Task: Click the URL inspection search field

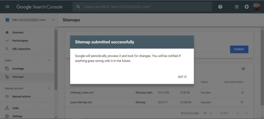Action: pyautogui.click(x=142, y=7)
